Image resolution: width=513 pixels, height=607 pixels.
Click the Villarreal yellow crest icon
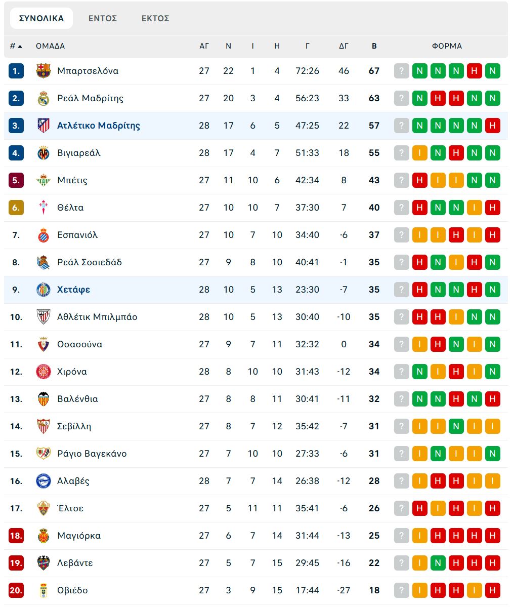point(44,153)
